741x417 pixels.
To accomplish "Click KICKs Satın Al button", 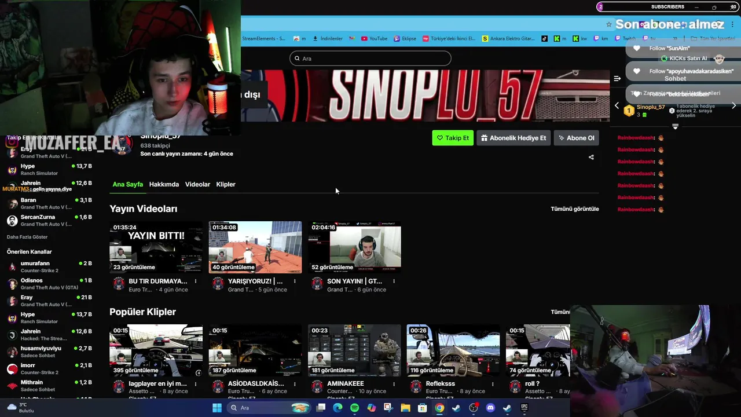I will (684, 58).
